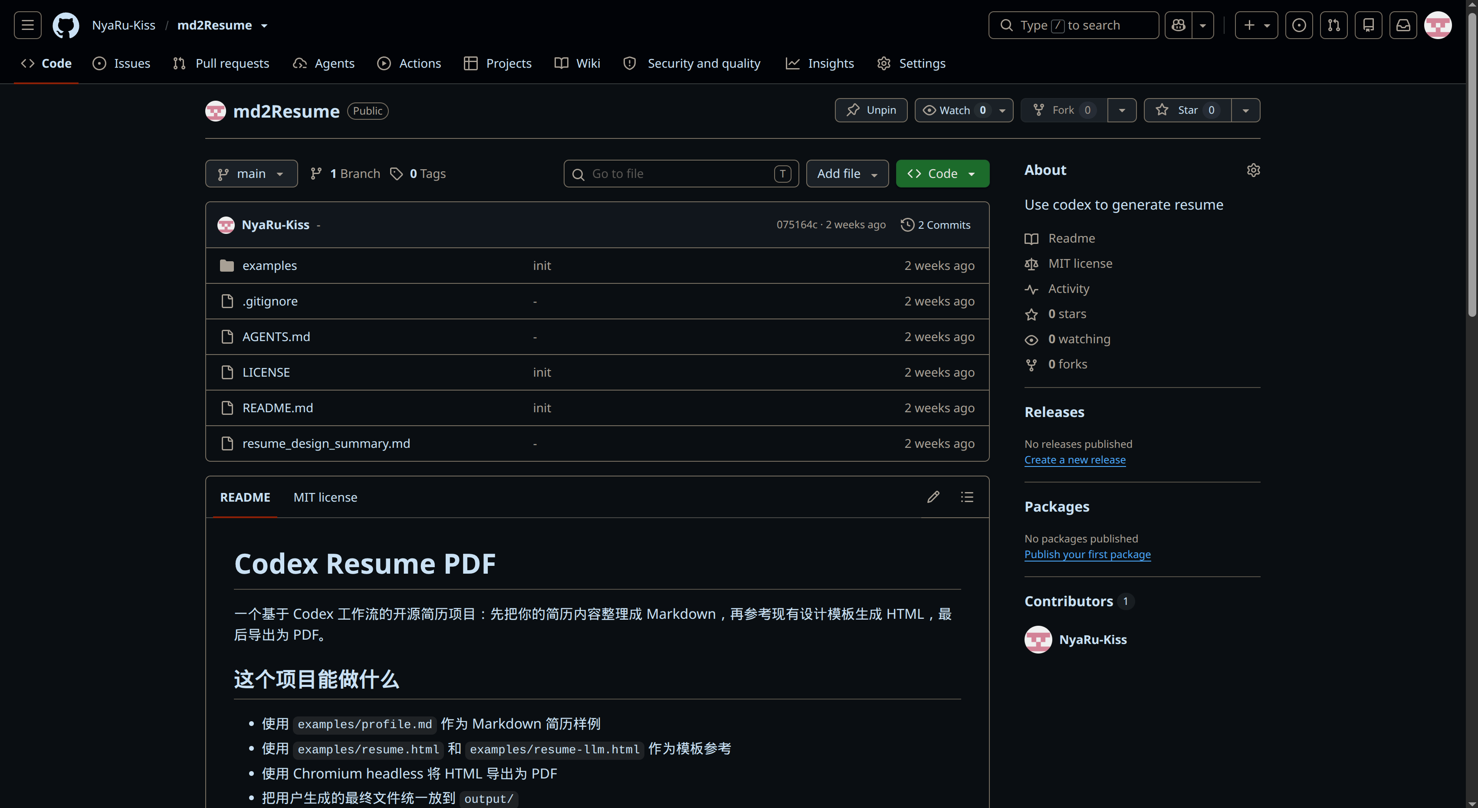Screen dimensions: 1478x808
Task: Open the issues icon in header
Action: (x=1299, y=25)
